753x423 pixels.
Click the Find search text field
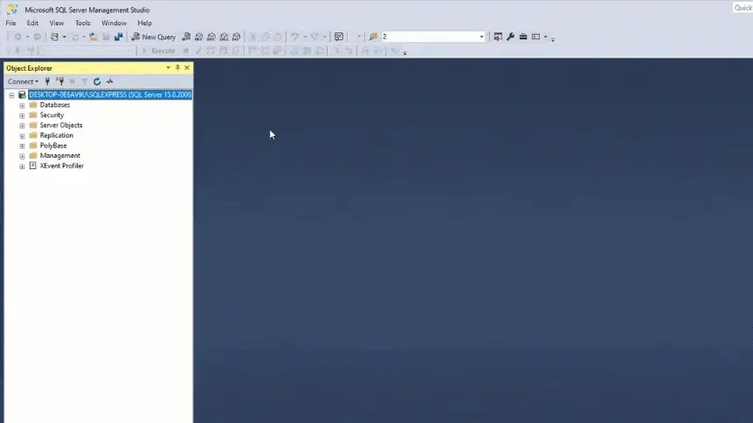pos(429,37)
